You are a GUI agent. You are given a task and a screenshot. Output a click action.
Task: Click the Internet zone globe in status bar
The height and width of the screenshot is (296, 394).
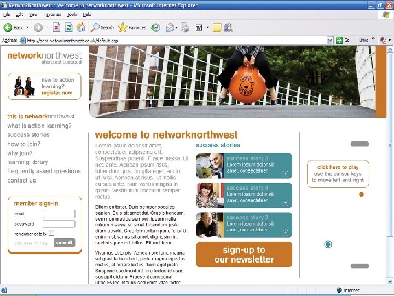pos(339,290)
